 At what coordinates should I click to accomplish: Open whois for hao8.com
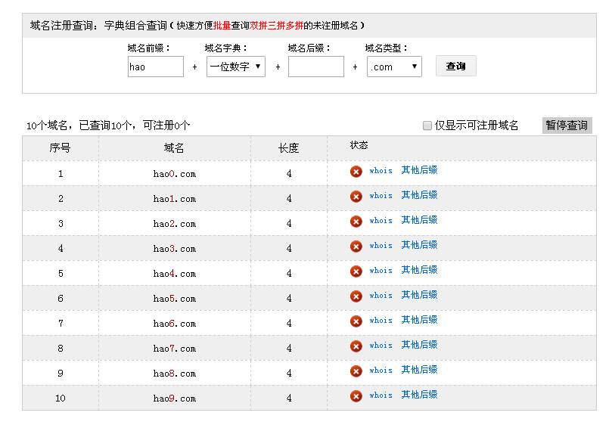(381, 371)
